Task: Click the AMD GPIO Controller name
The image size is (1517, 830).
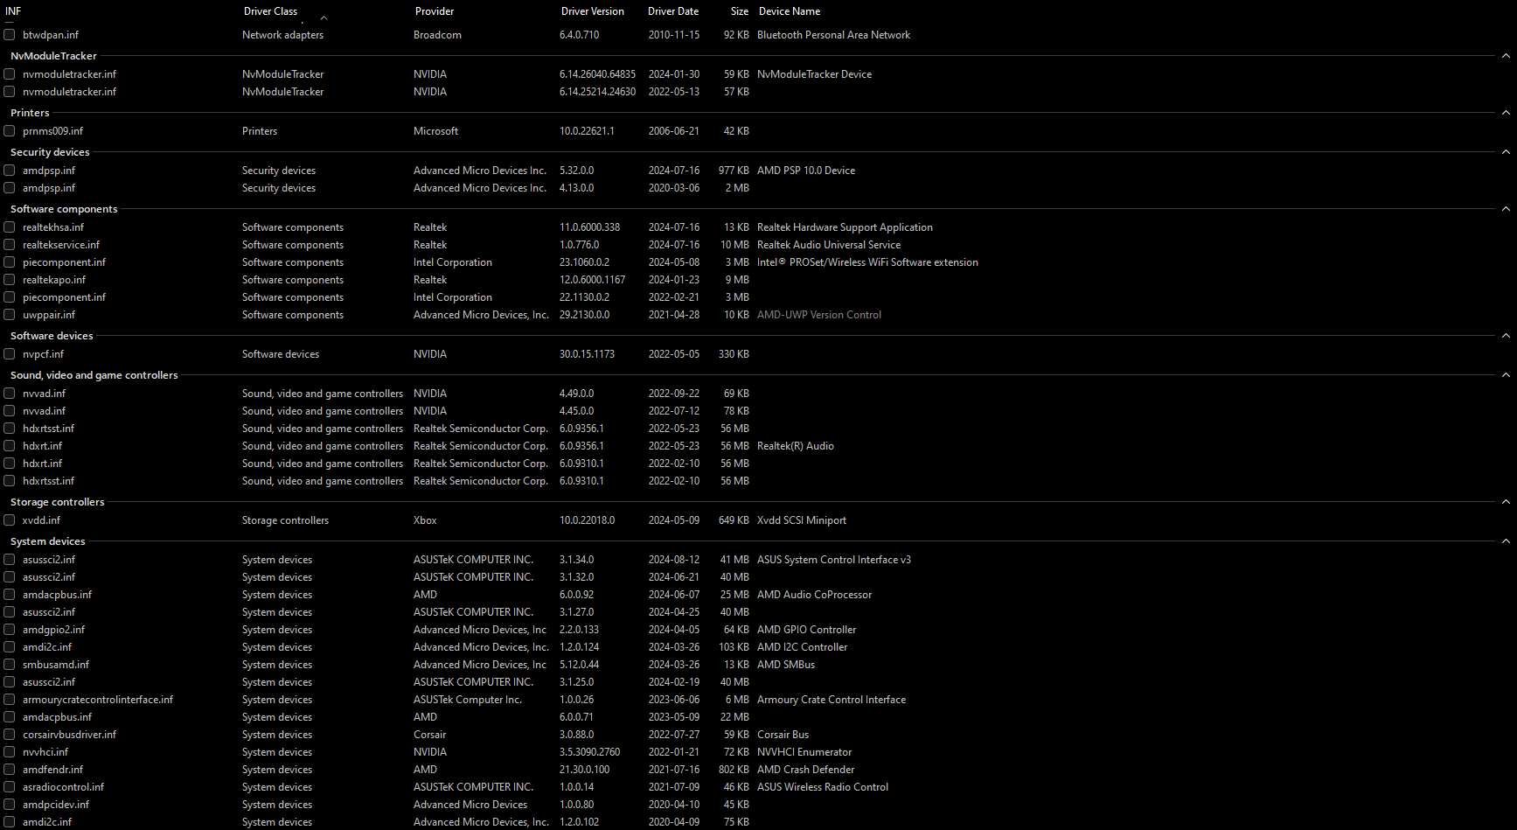Action: [807, 630]
